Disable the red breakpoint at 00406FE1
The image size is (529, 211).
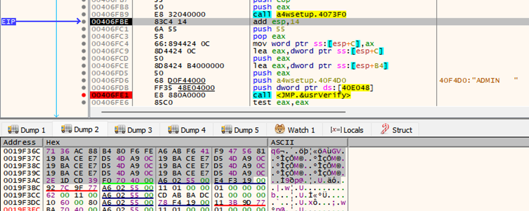[x=84, y=96]
